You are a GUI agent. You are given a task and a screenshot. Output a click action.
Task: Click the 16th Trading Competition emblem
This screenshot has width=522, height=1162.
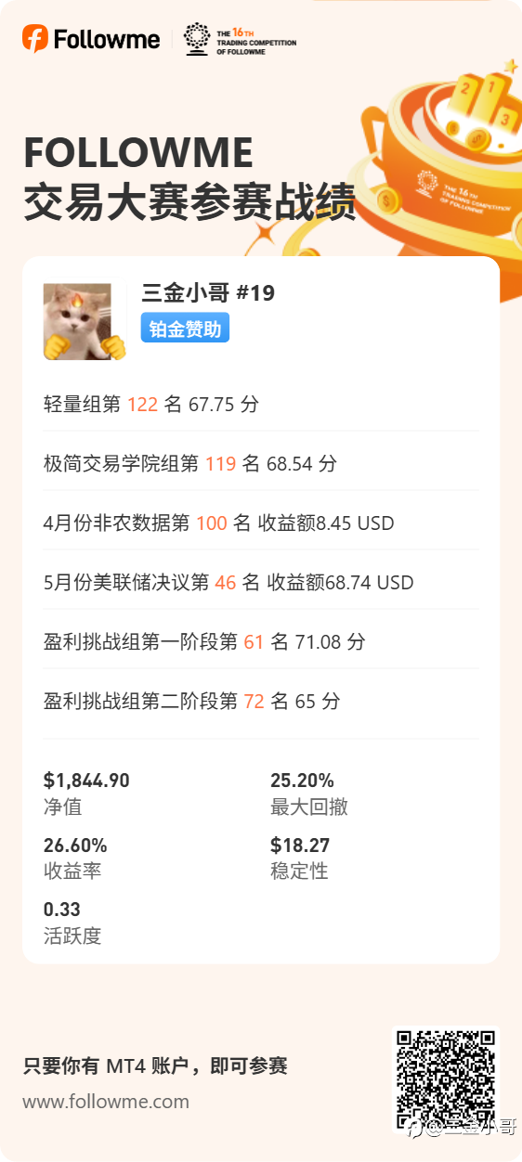click(x=240, y=39)
